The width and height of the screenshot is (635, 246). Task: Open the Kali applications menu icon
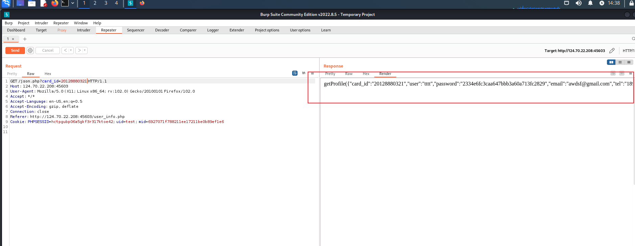pyautogui.click(x=6, y=3)
